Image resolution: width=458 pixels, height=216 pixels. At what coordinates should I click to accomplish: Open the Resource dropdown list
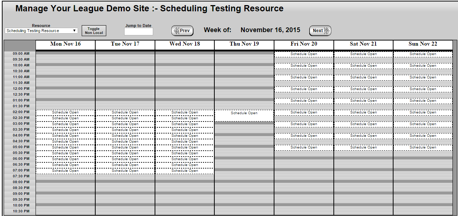coord(41,31)
